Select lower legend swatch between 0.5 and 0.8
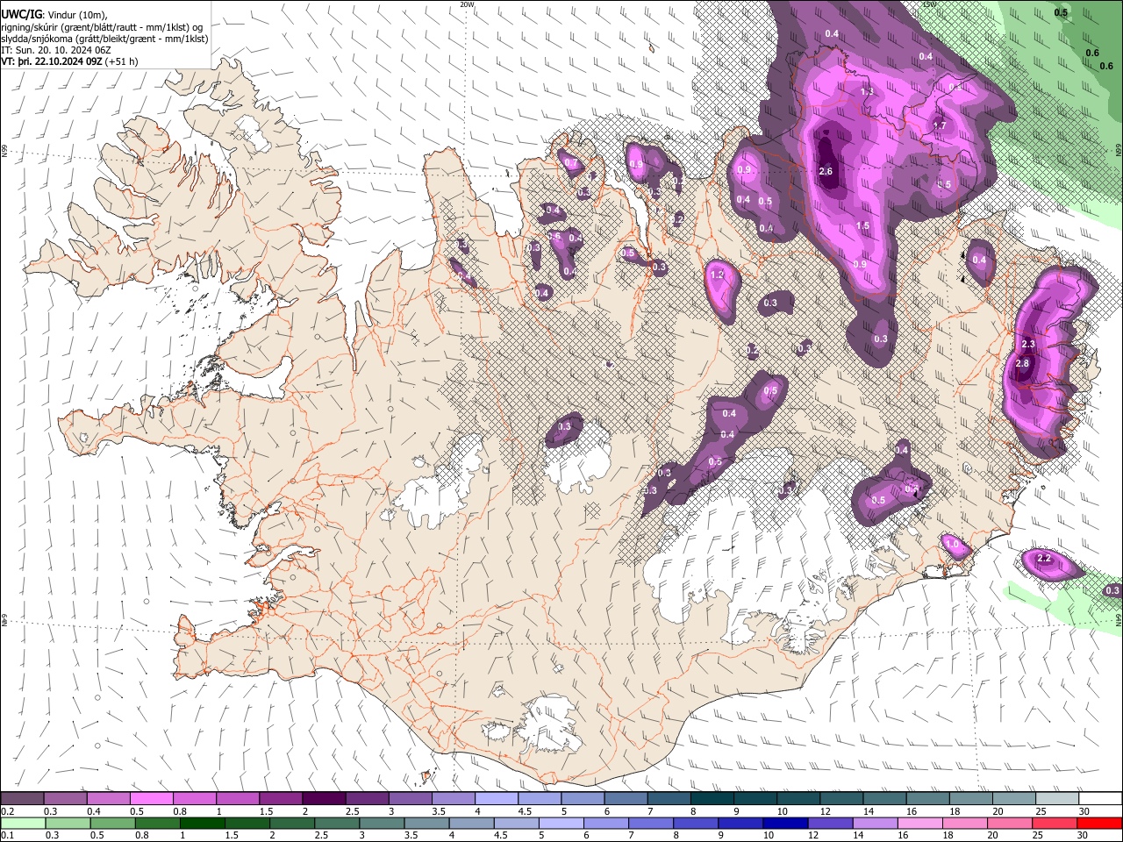Screen dimensions: 1123x842 click(113, 823)
